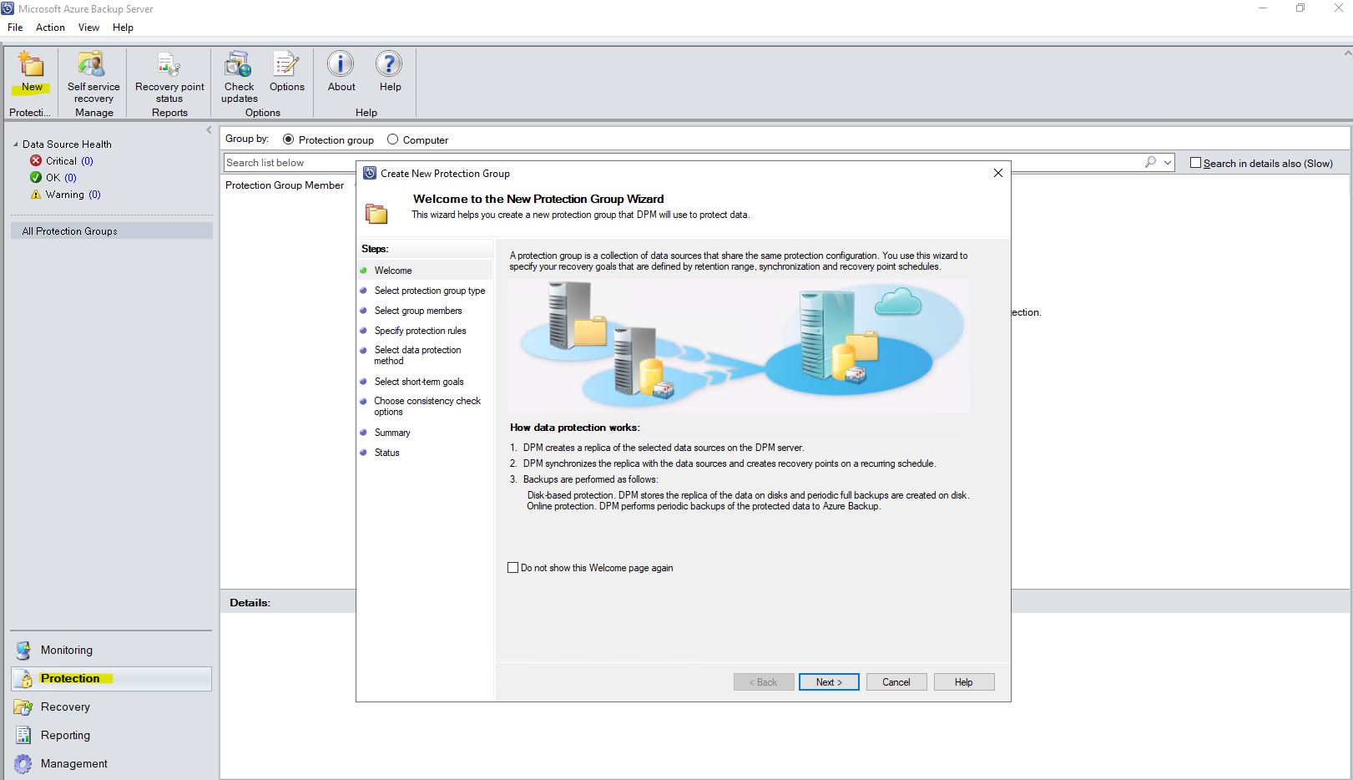Select All Protection Groups item
The image size is (1353, 780).
pyautogui.click(x=112, y=231)
